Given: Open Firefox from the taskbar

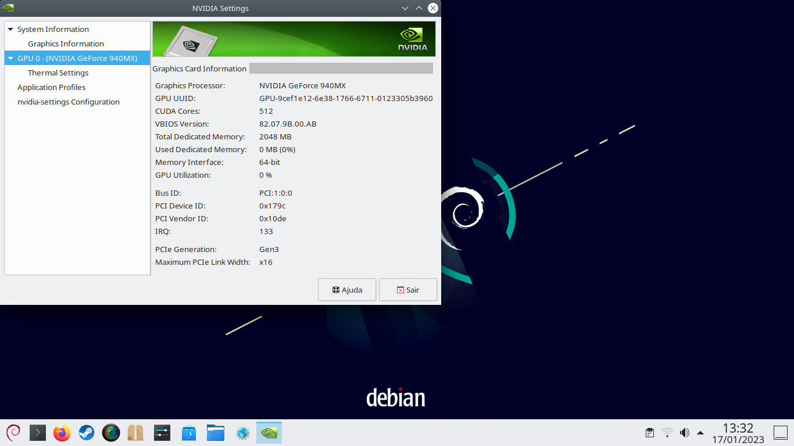Looking at the screenshot, I should (x=62, y=433).
